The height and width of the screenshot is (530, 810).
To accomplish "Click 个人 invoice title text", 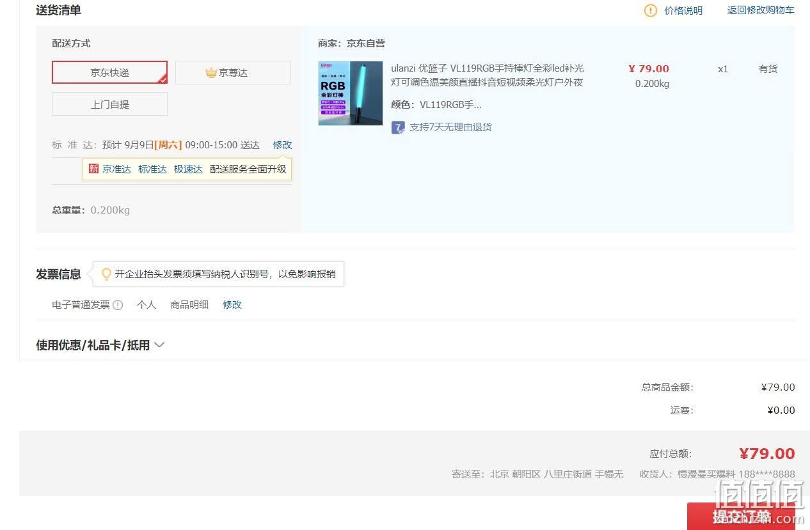I will coord(147,305).
